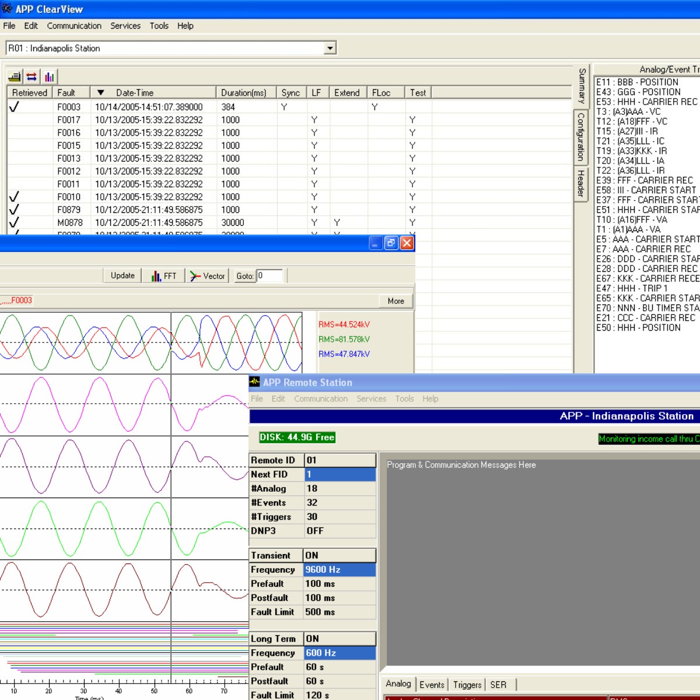Screen dimensions: 700x700
Task: Click inside the Goto input field
Action: point(272,275)
